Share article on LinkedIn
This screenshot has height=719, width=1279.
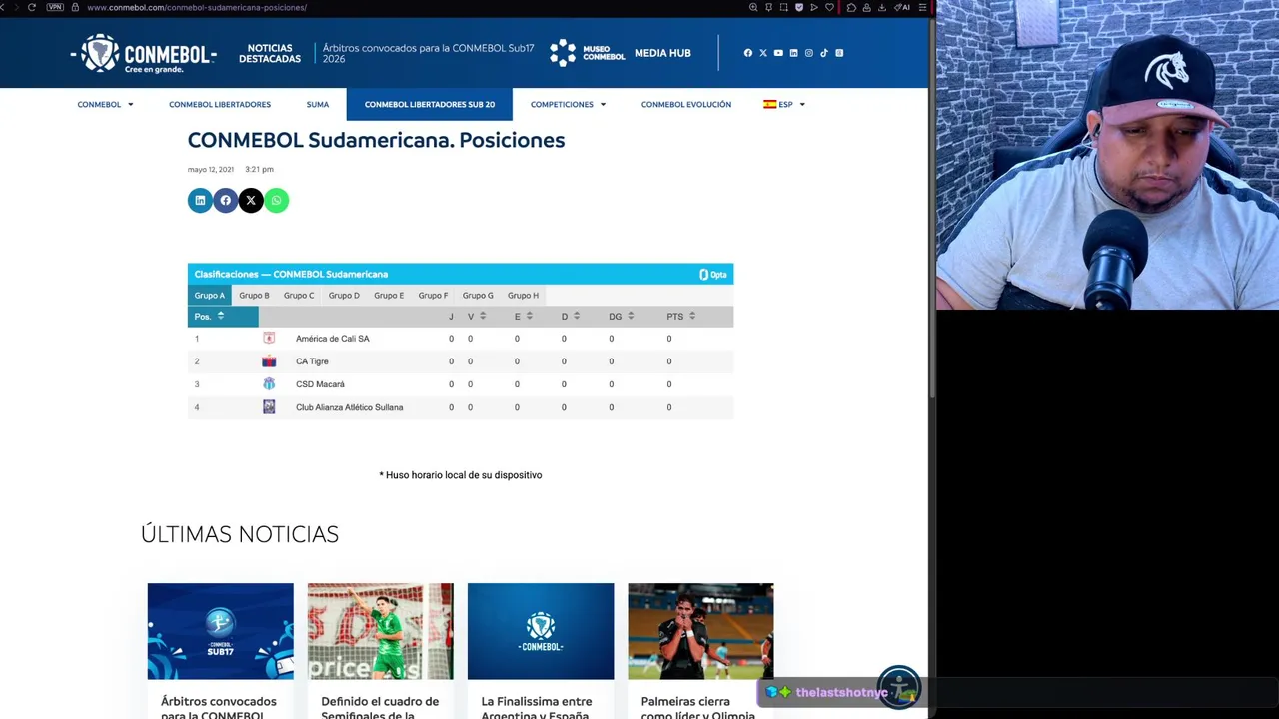[x=200, y=201]
